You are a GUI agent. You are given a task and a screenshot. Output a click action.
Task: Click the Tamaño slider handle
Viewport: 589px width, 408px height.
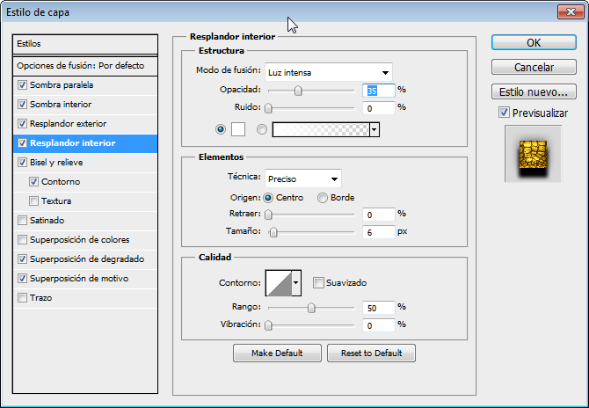pos(273,232)
